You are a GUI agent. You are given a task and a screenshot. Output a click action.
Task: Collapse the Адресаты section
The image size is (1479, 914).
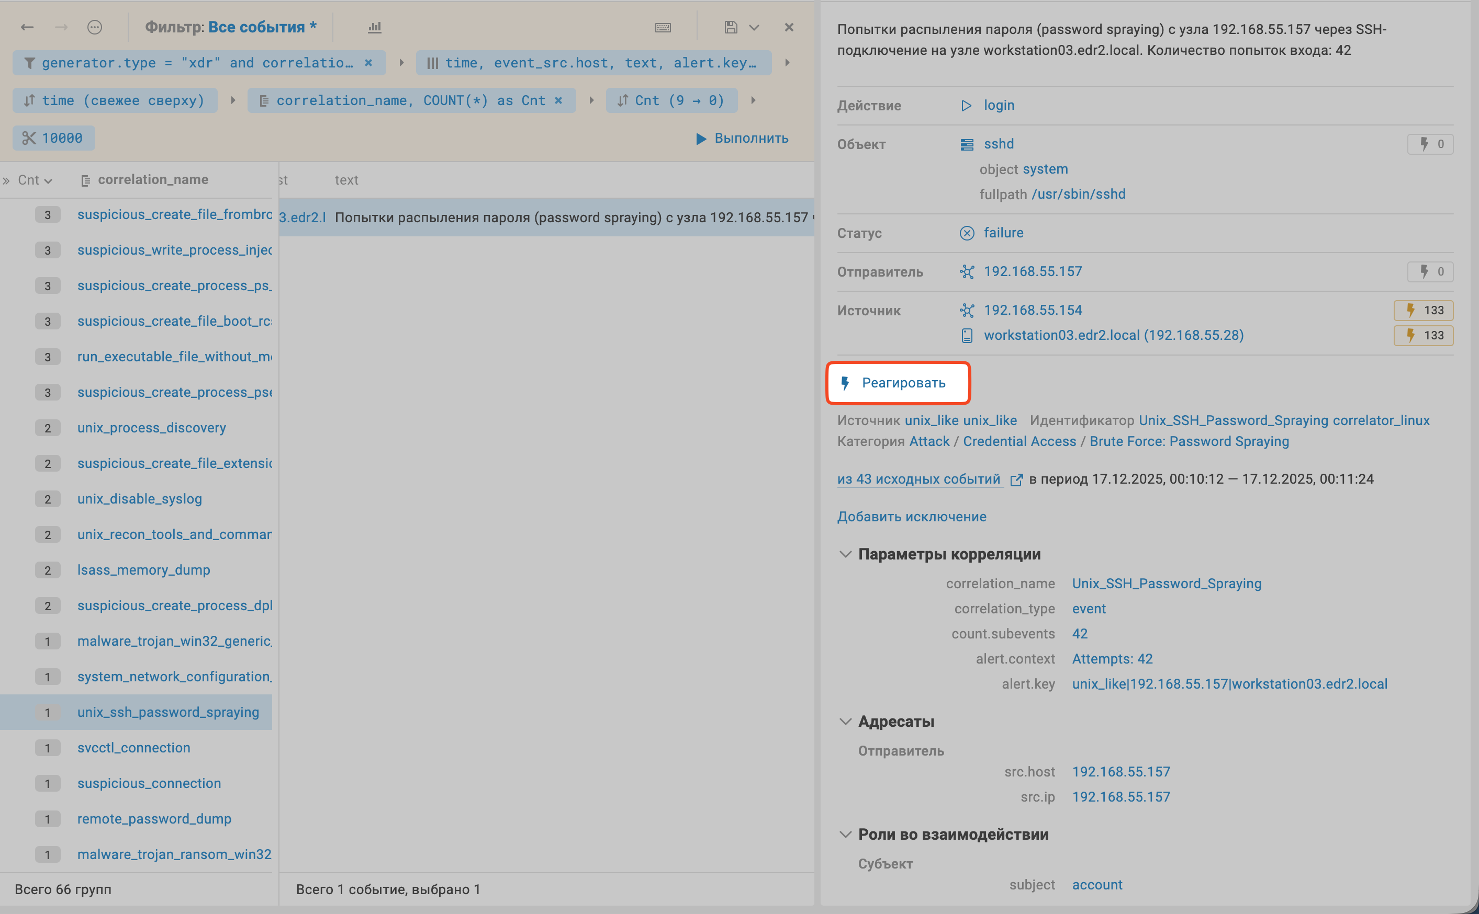[x=845, y=721]
